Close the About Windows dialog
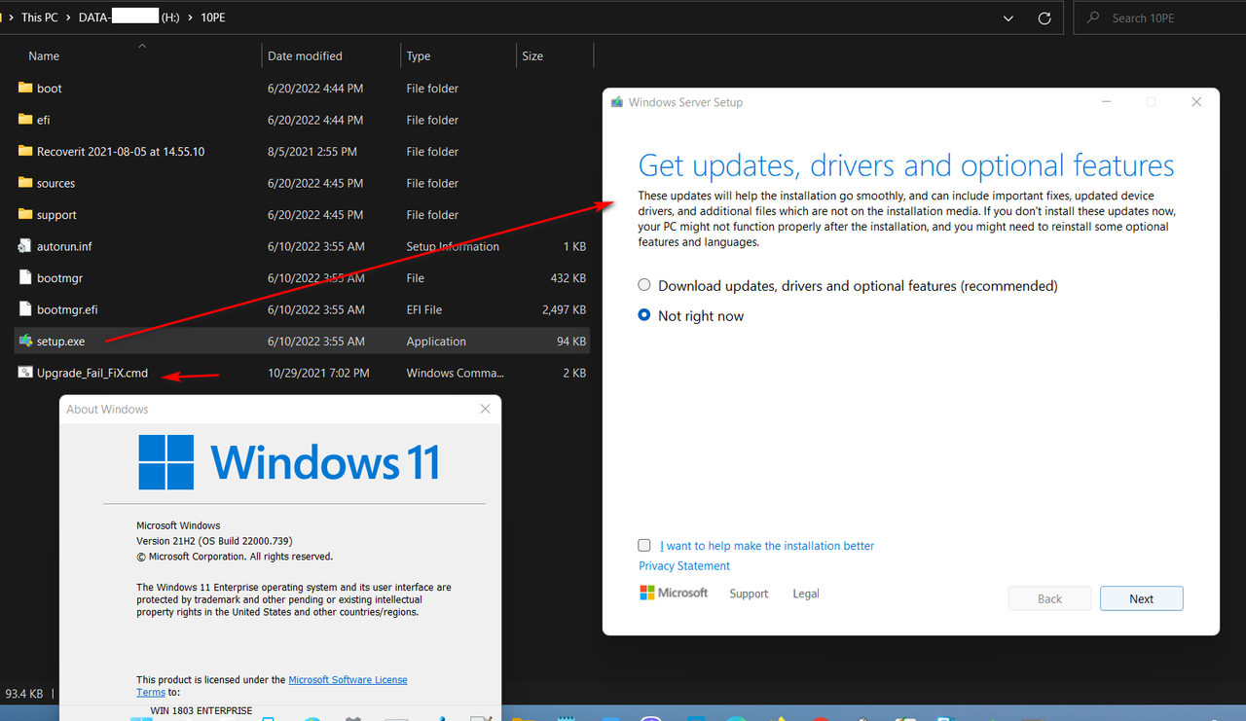The height and width of the screenshot is (721, 1246). pos(485,410)
